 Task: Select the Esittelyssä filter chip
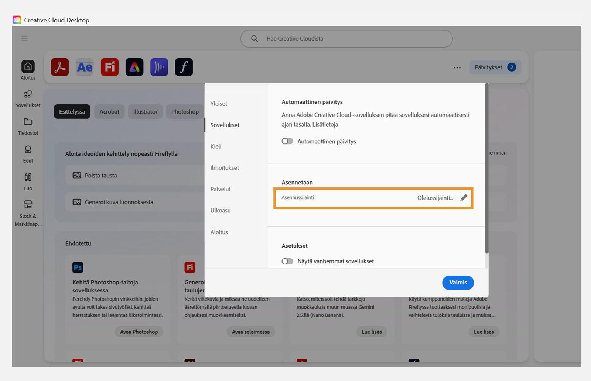(x=72, y=112)
